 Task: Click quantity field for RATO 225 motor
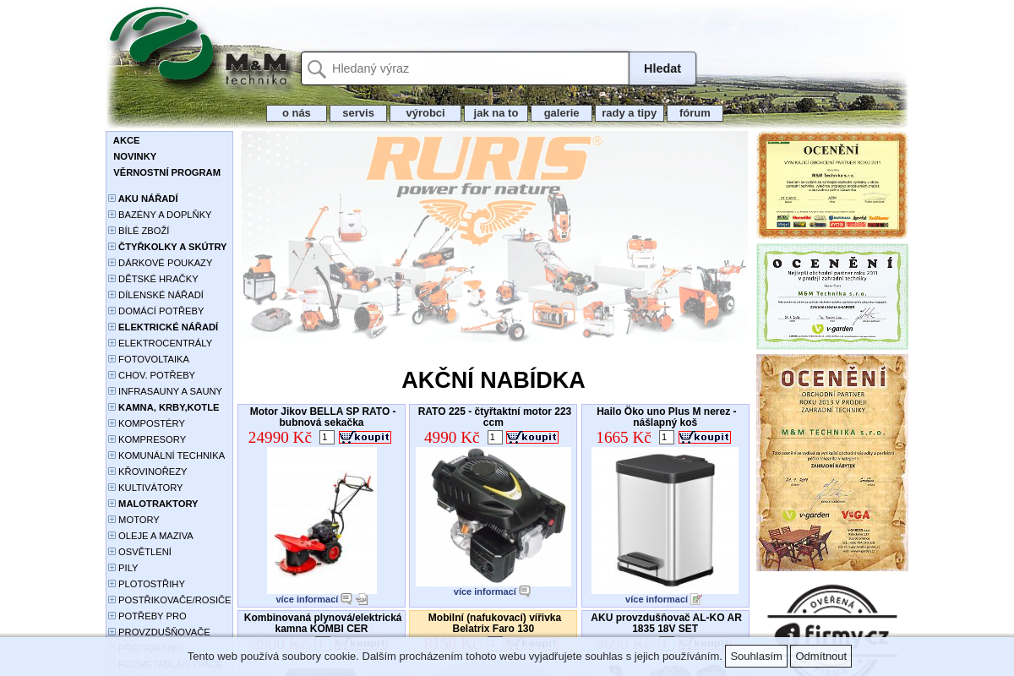(x=495, y=437)
